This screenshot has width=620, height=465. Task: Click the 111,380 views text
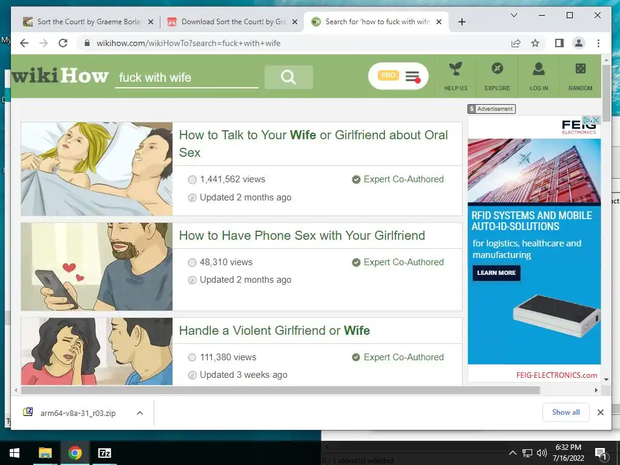[x=228, y=357]
